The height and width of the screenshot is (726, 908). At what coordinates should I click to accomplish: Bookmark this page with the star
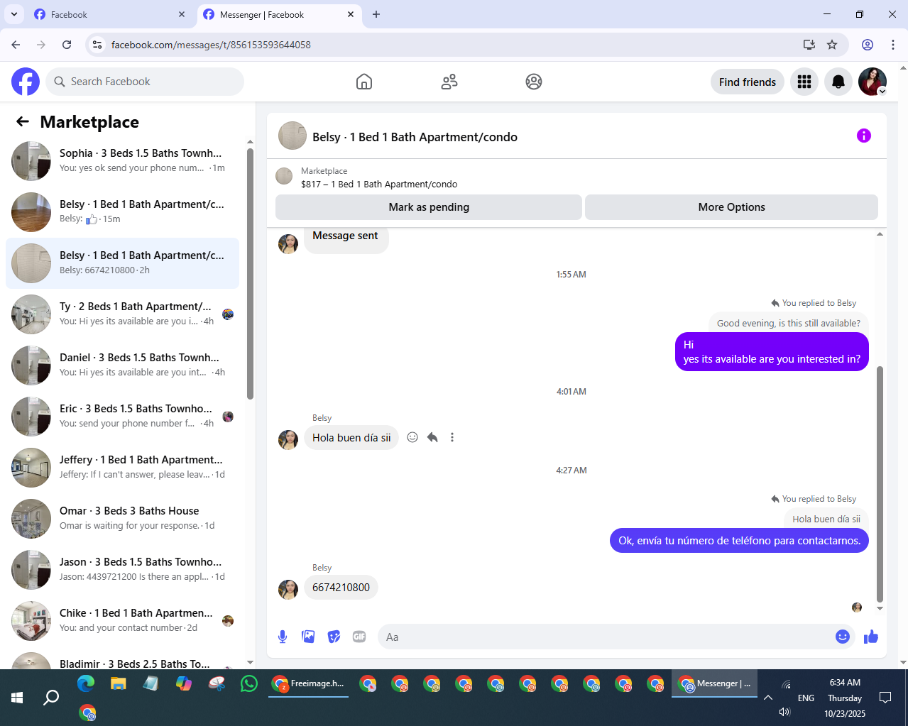click(832, 45)
